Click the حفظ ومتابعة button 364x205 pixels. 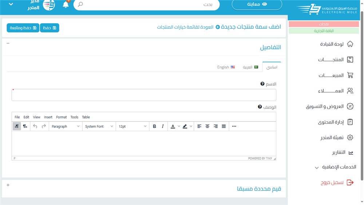point(23,28)
